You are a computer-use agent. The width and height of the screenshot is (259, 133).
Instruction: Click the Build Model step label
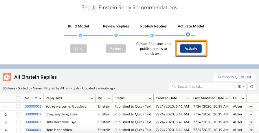78,26
